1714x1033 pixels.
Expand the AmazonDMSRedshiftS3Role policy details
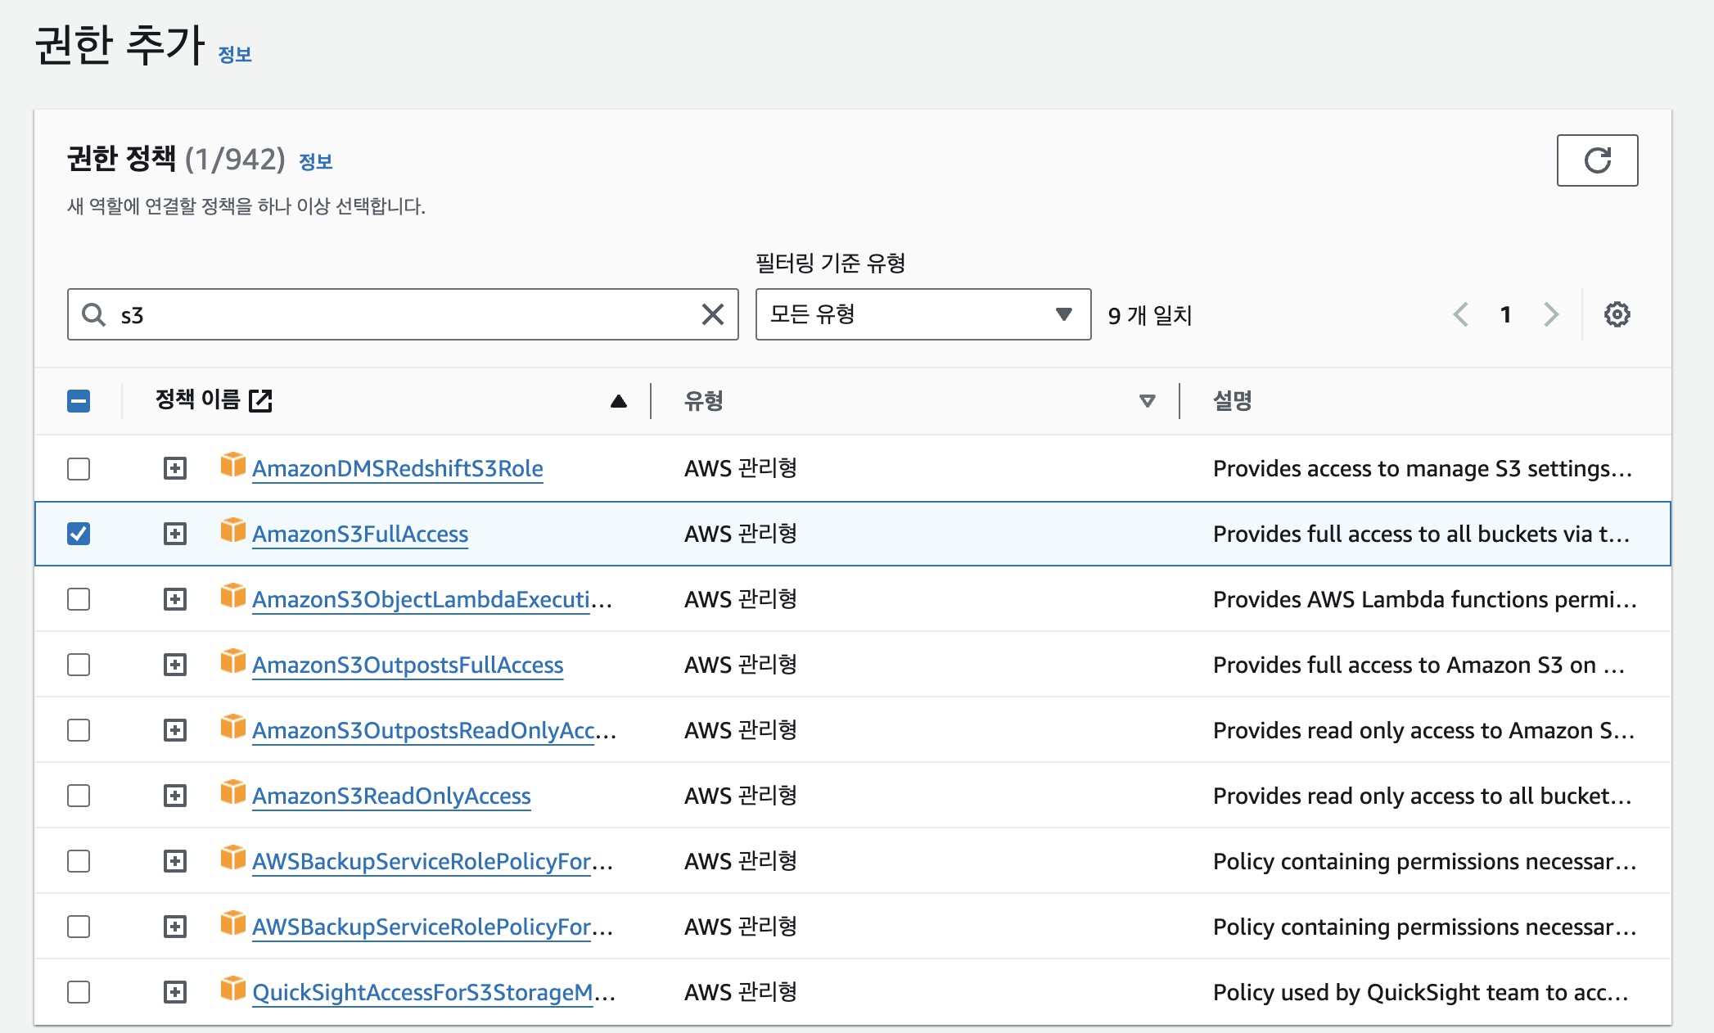174,468
